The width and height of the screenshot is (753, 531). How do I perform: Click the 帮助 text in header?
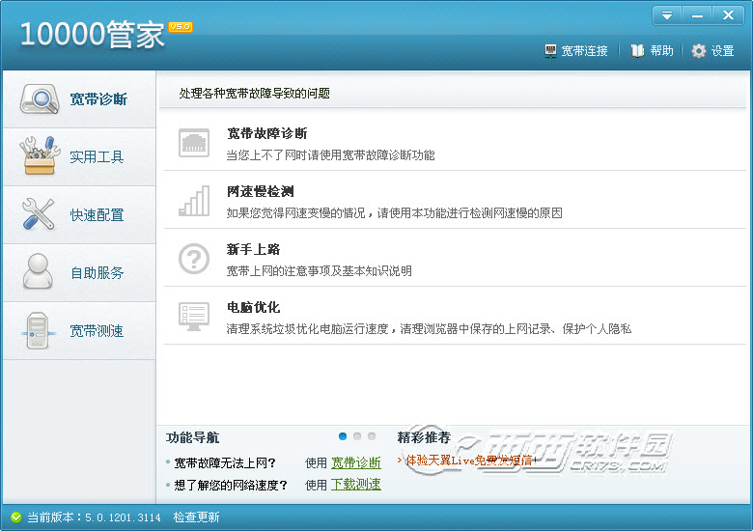pos(661,50)
